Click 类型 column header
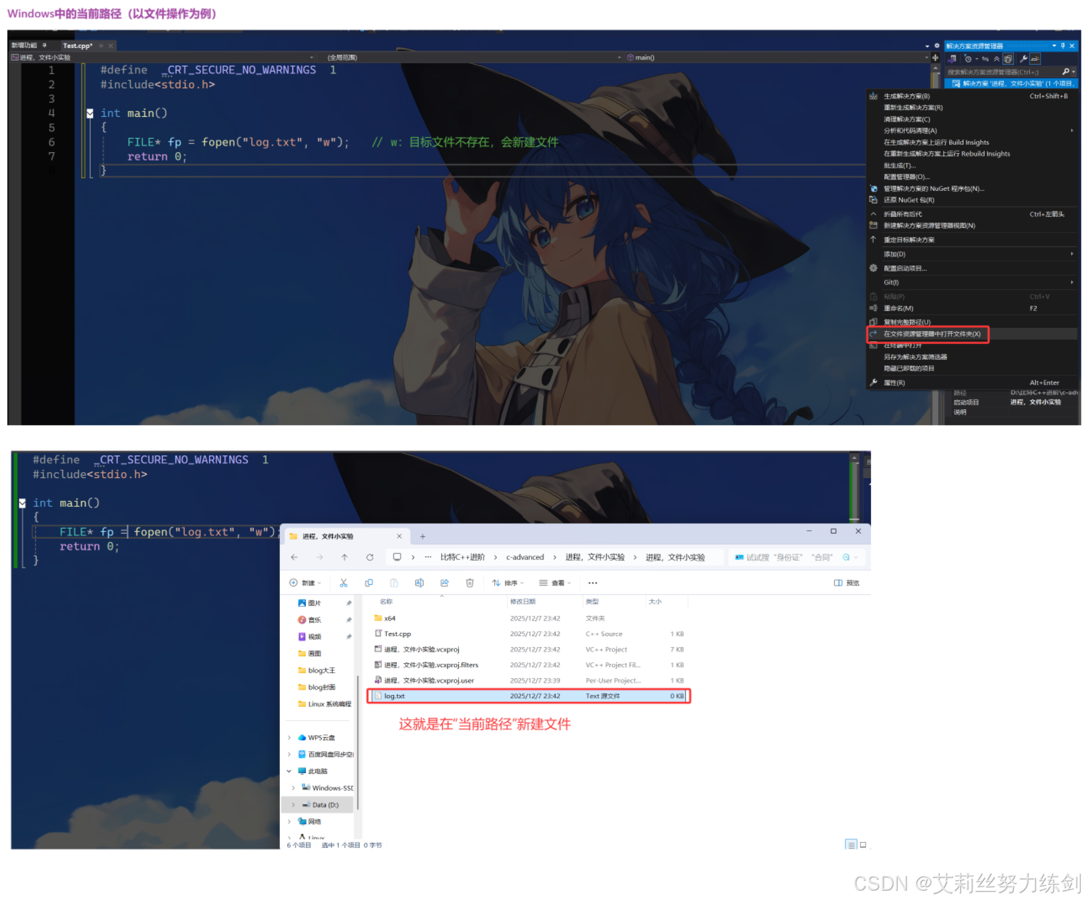 (x=592, y=602)
